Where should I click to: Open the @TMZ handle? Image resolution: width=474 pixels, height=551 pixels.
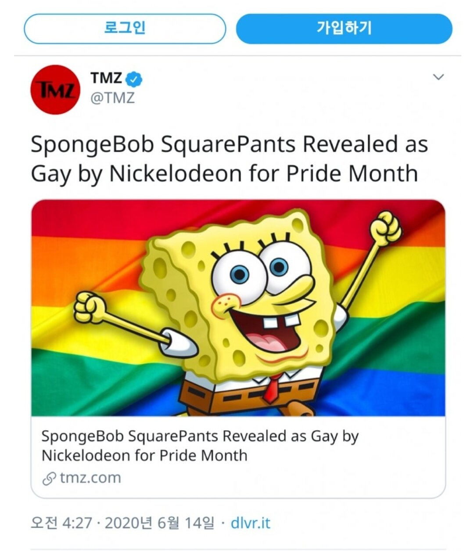112,97
